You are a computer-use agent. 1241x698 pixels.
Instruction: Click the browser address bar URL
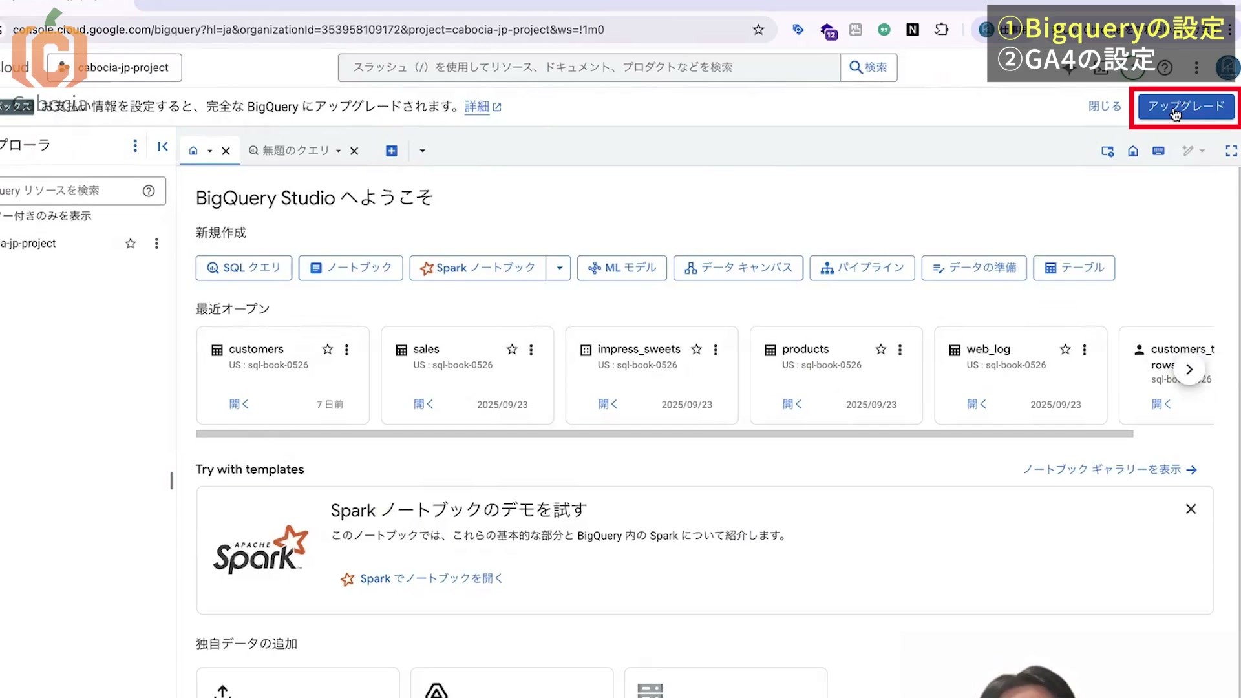[310, 30]
